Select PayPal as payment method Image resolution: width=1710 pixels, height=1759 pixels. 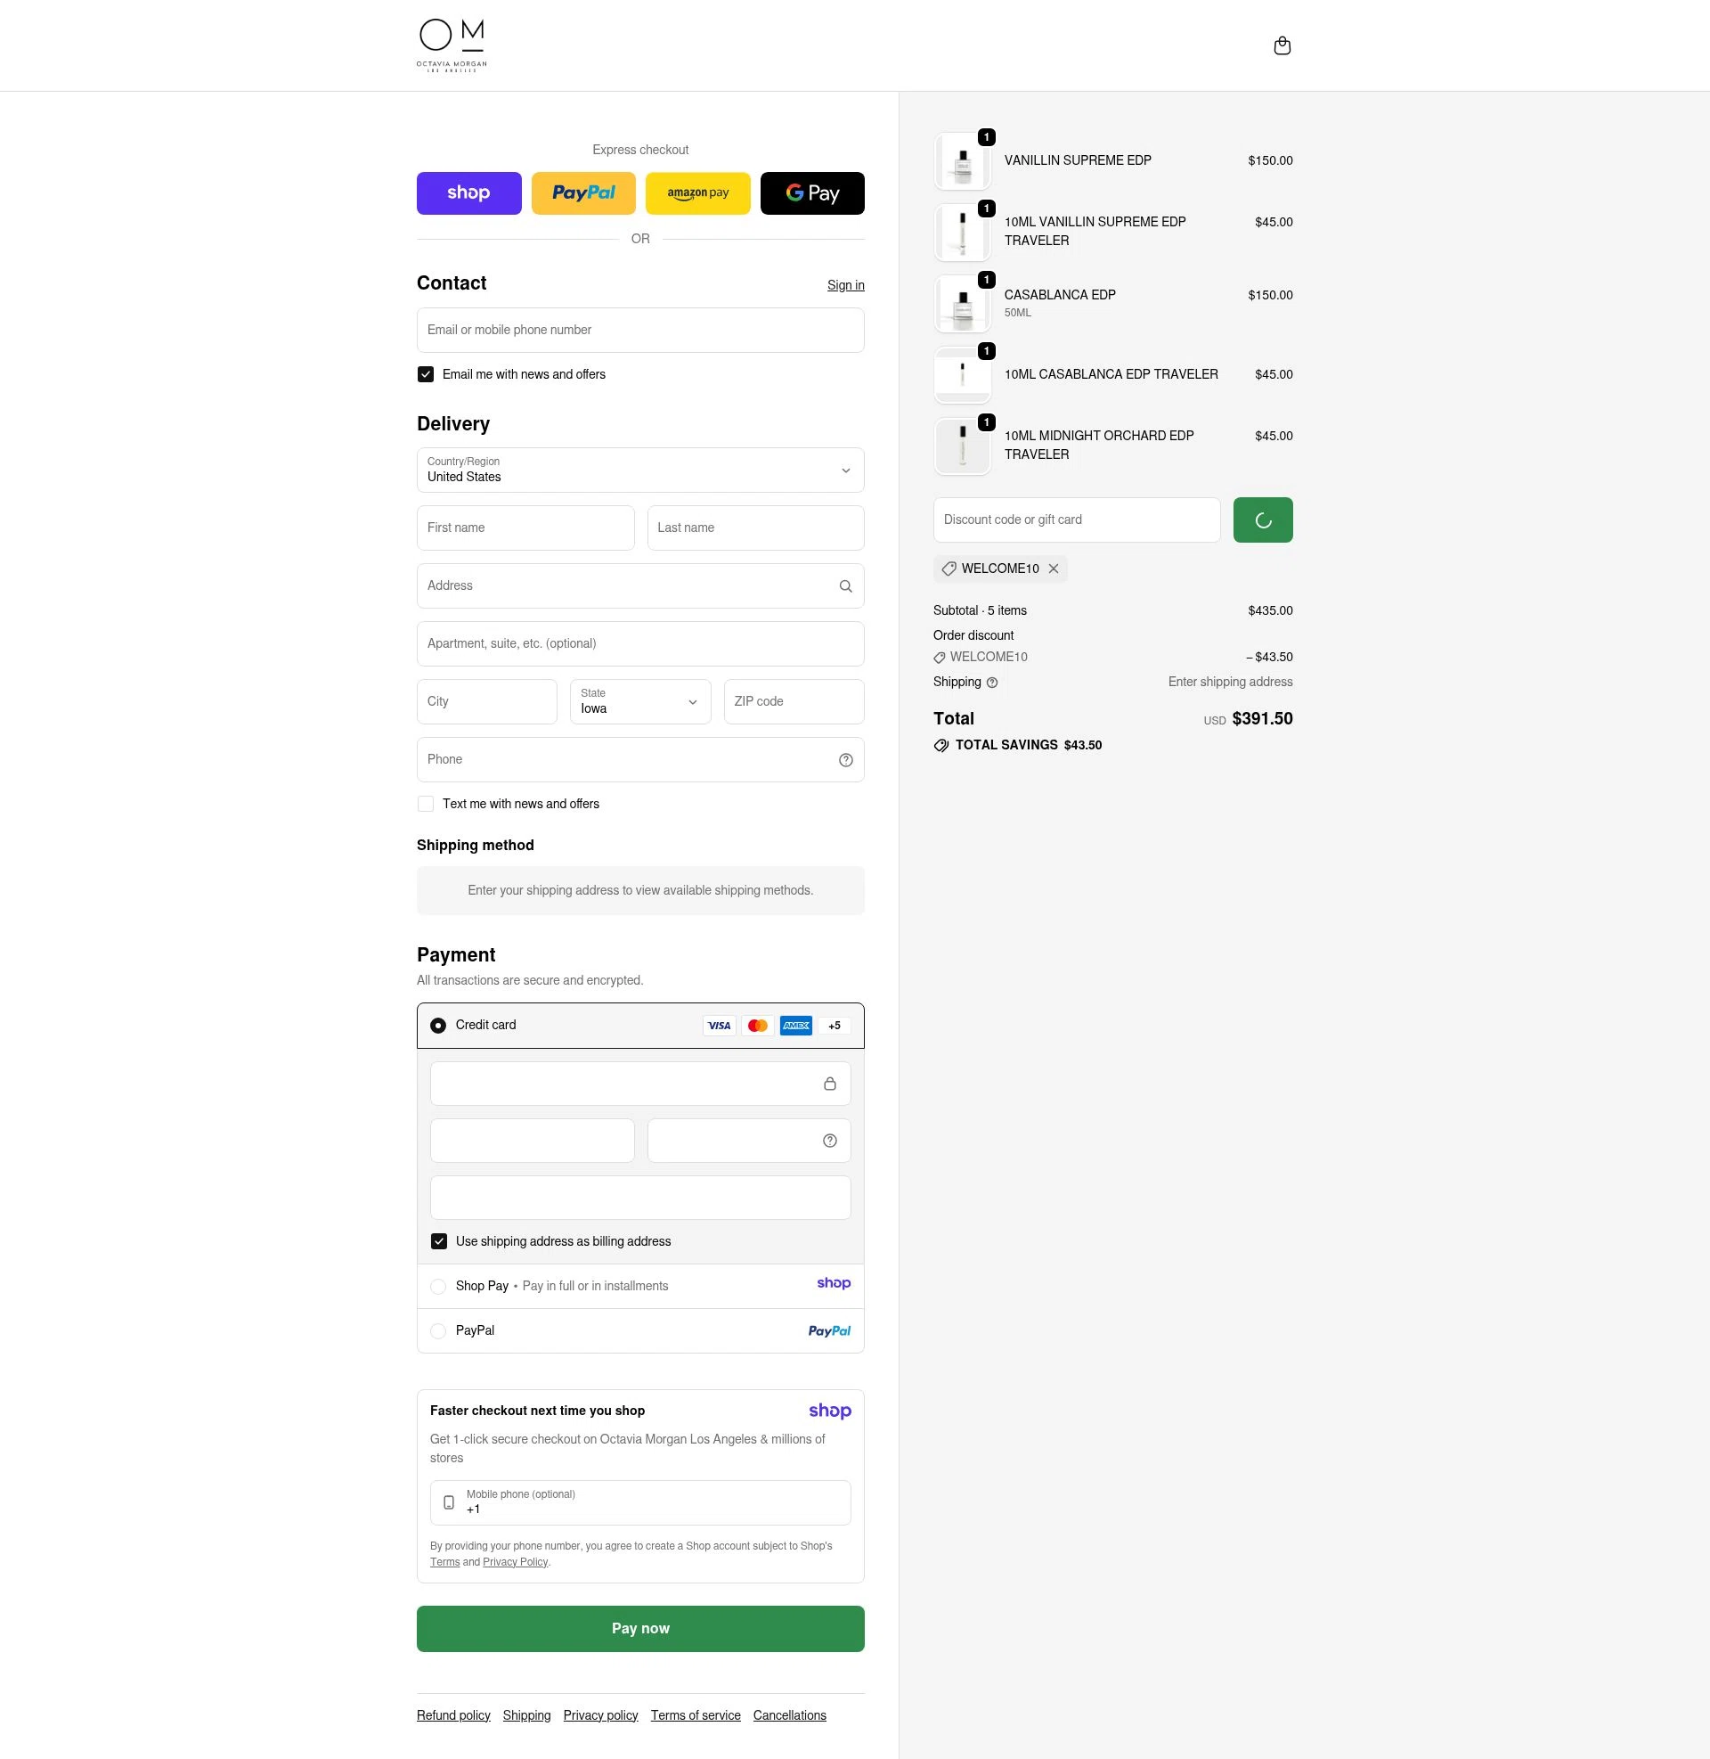point(438,1330)
